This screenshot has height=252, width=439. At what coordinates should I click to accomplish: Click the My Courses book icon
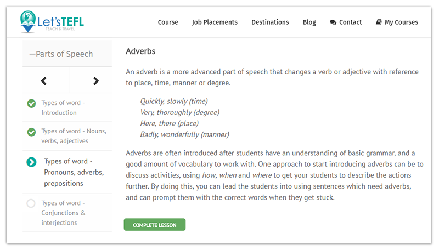click(379, 22)
